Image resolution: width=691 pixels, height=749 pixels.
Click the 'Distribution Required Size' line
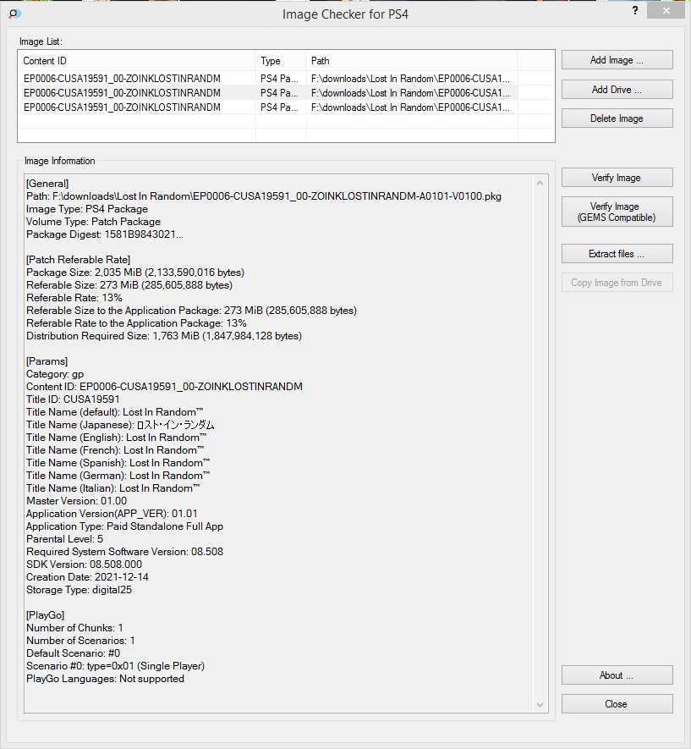pyautogui.click(x=164, y=336)
